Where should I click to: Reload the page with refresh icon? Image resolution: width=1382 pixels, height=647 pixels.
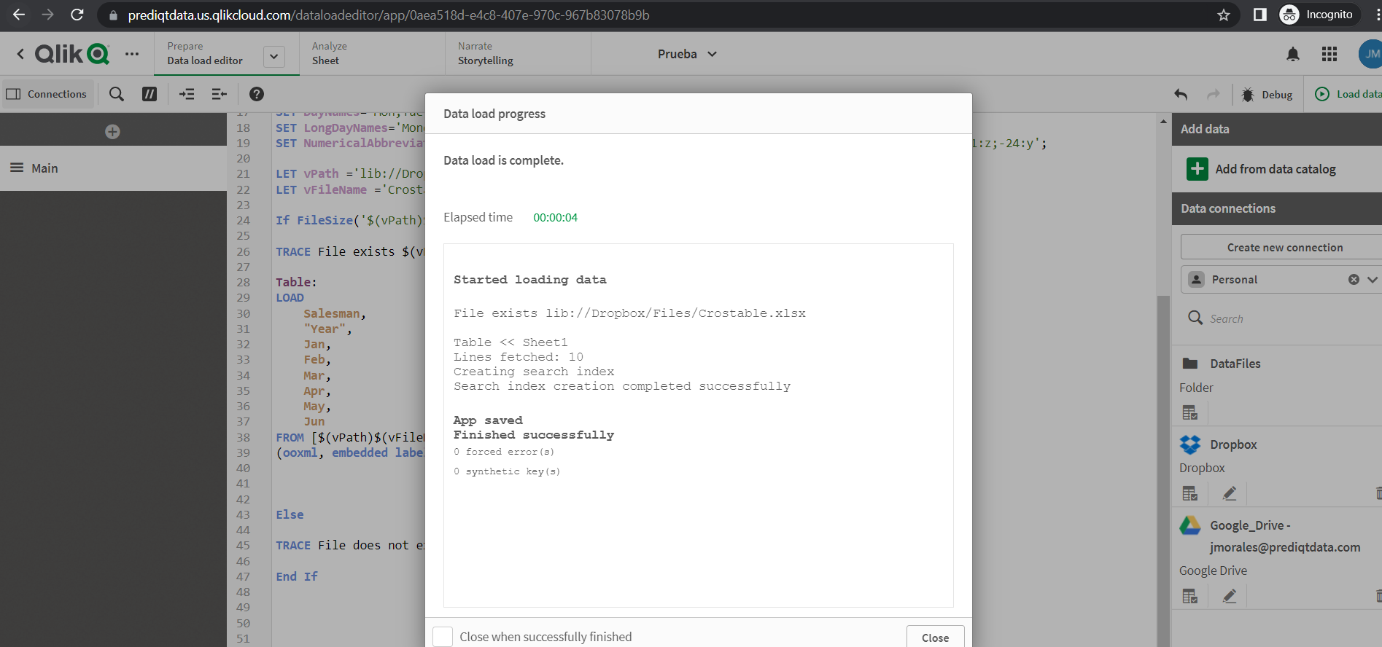point(77,15)
